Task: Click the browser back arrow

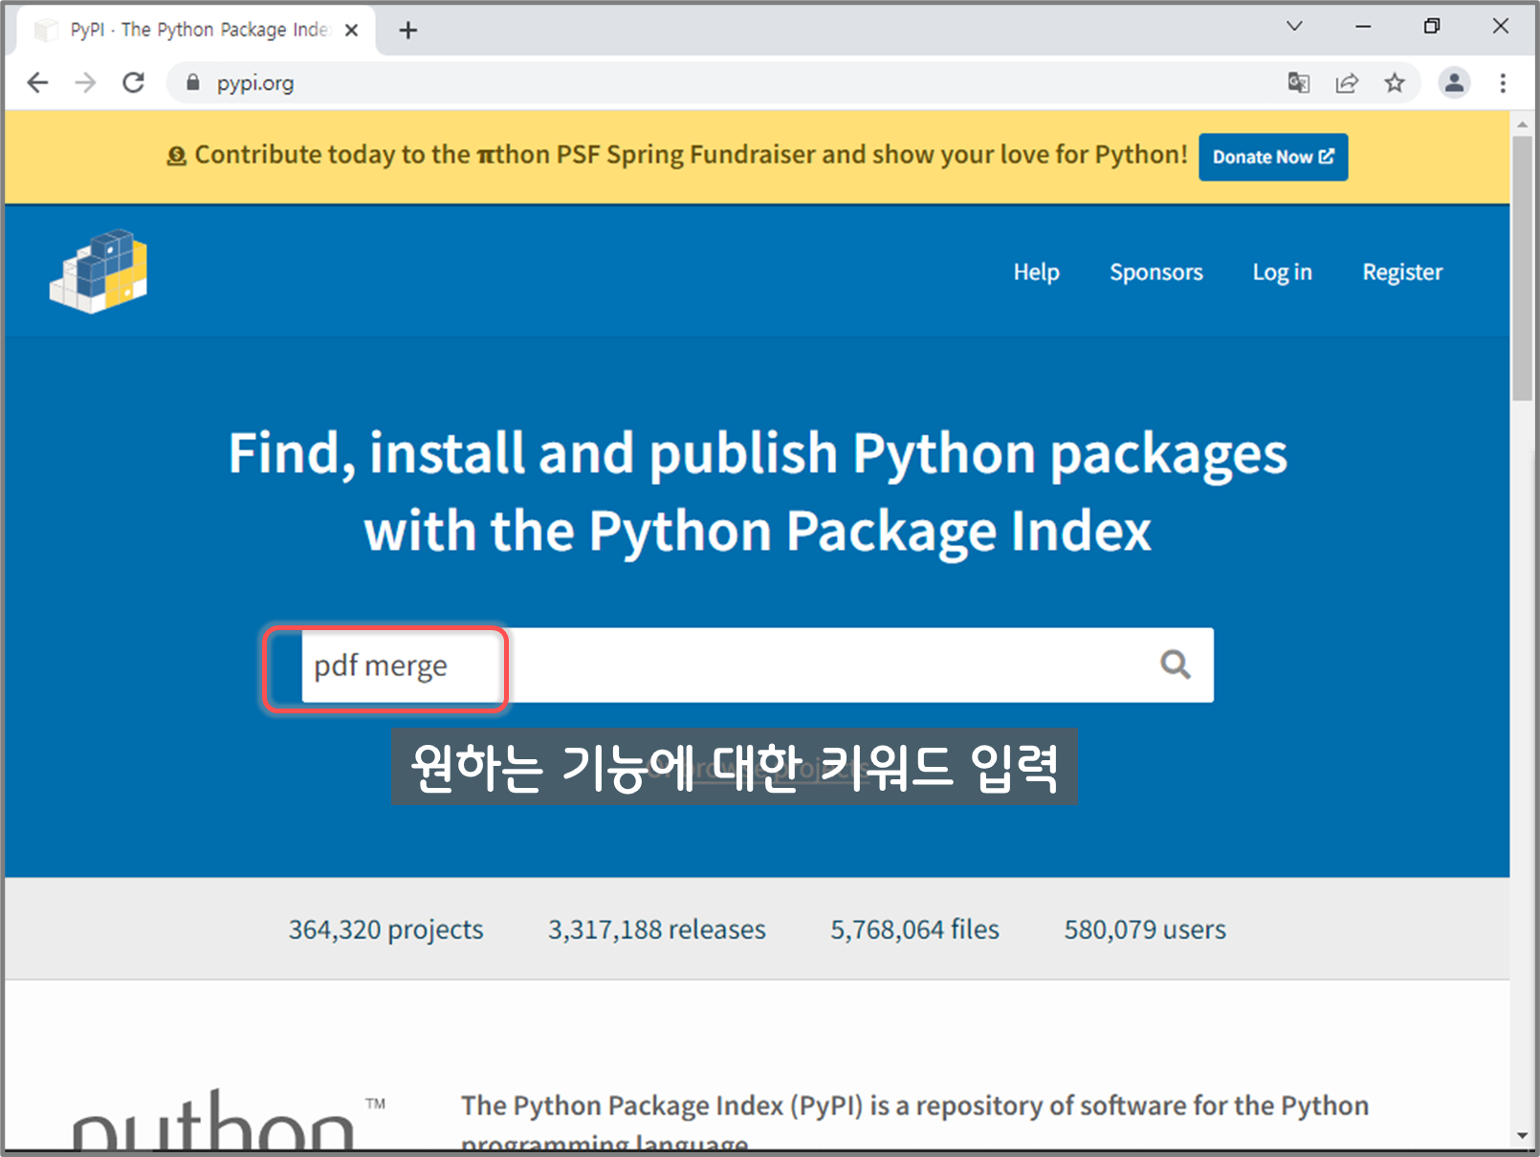Action: [37, 83]
